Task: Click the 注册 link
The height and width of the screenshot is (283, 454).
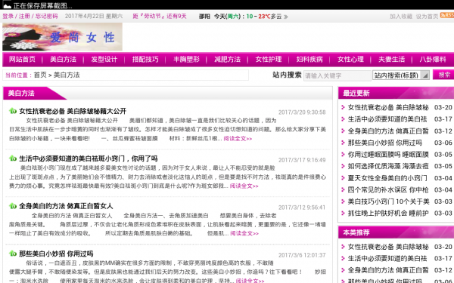Action: (24, 16)
